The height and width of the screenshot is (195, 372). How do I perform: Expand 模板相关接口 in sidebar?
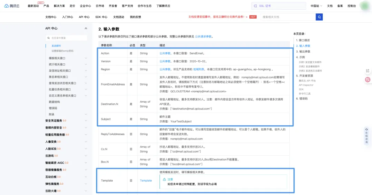point(86,58)
